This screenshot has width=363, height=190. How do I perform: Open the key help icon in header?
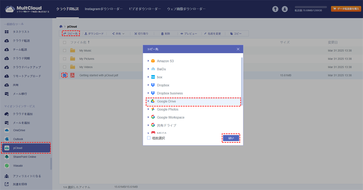275,9
